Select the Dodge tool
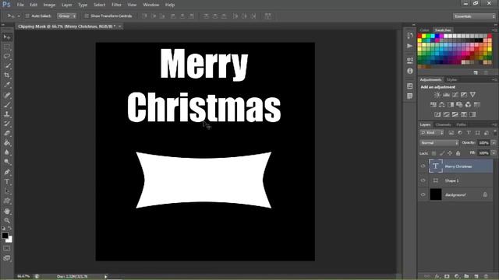 (7, 162)
